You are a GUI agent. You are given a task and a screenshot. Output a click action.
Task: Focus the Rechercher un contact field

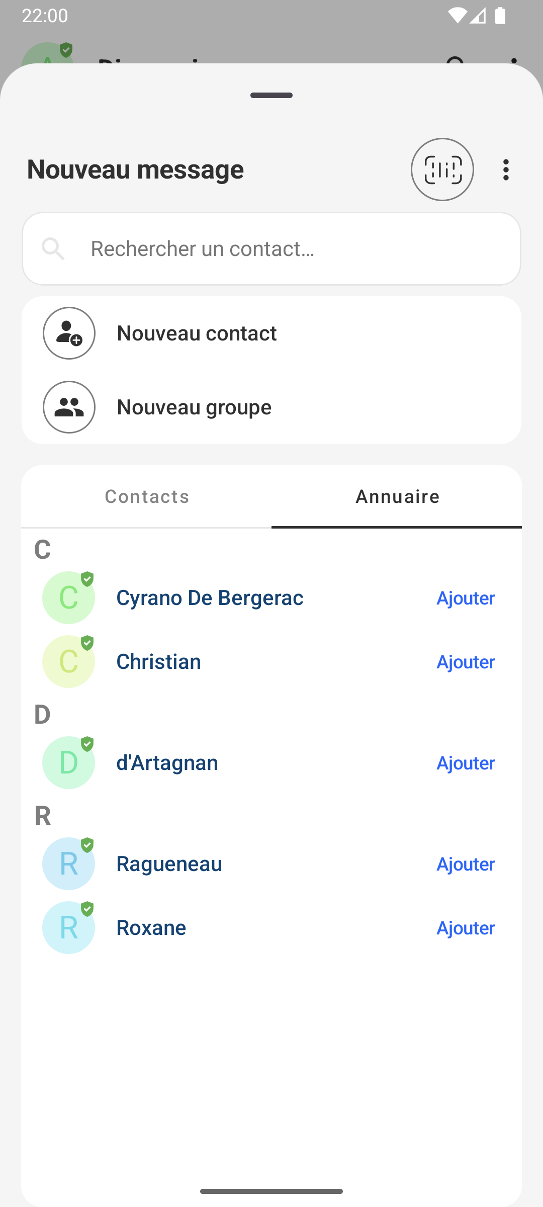[x=292, y=249]
